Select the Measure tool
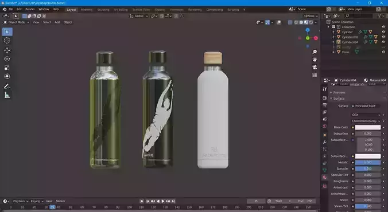388x212 pixels. click(x=7, y=95)
